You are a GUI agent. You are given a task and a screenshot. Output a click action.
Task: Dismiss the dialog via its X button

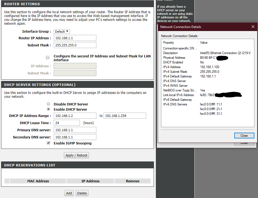click(x=253, y=27)
